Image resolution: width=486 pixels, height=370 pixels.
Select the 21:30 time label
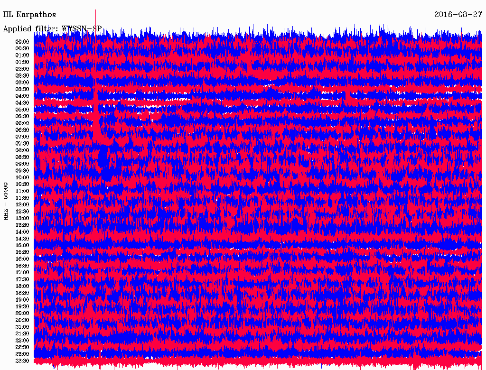click(x=22, y=334)
